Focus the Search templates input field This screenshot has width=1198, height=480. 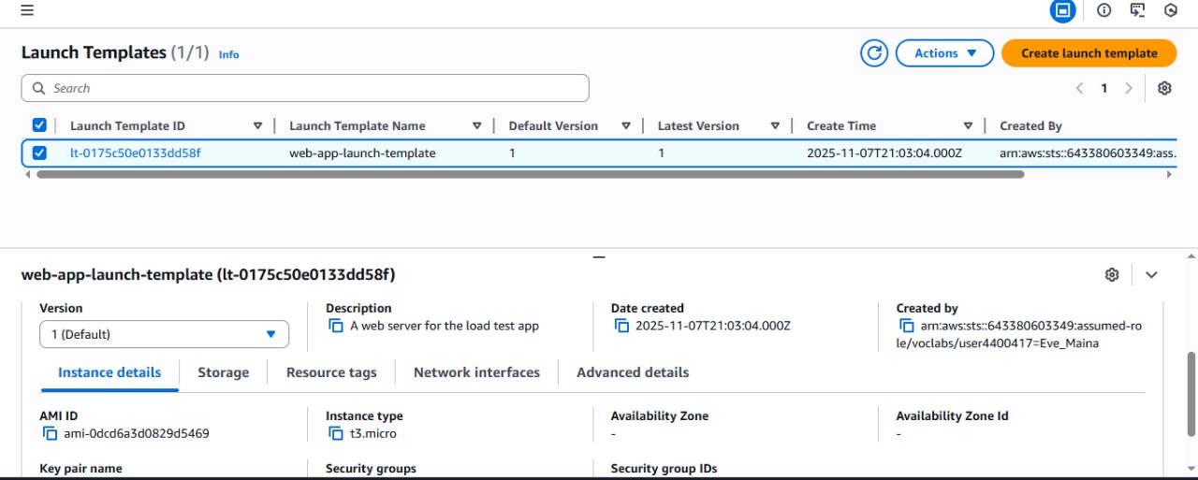coord(305,88)
